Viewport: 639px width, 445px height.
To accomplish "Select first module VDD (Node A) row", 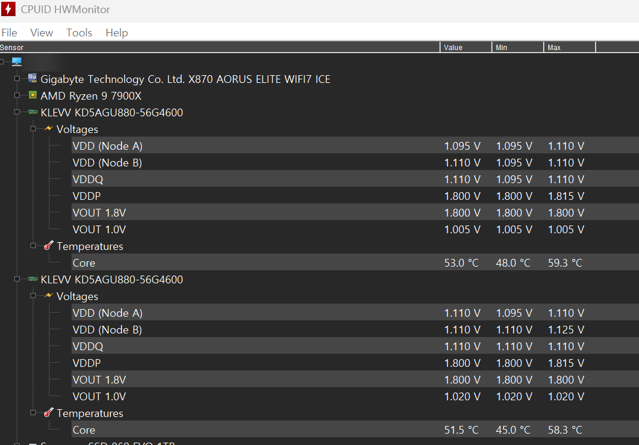I will tap(355, 146).
